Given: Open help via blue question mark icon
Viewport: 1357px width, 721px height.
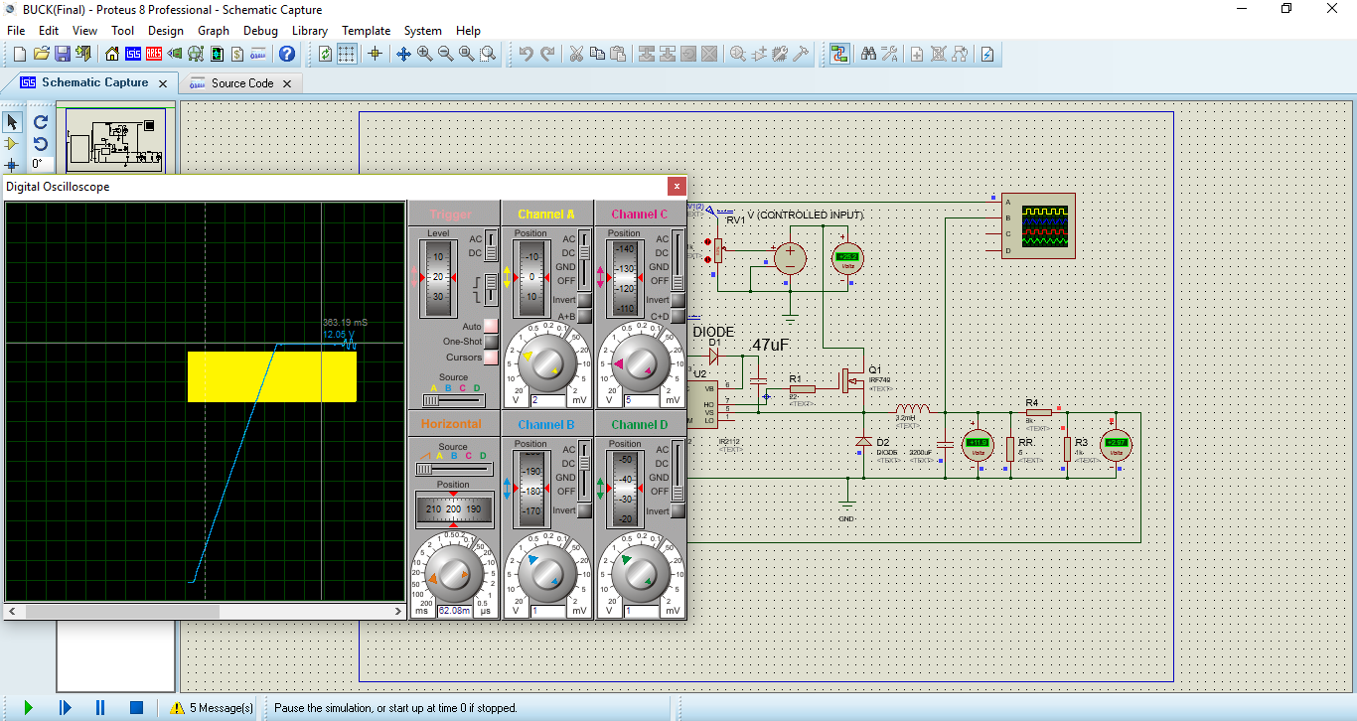Looking at the screenshot, I should [286, 54].
